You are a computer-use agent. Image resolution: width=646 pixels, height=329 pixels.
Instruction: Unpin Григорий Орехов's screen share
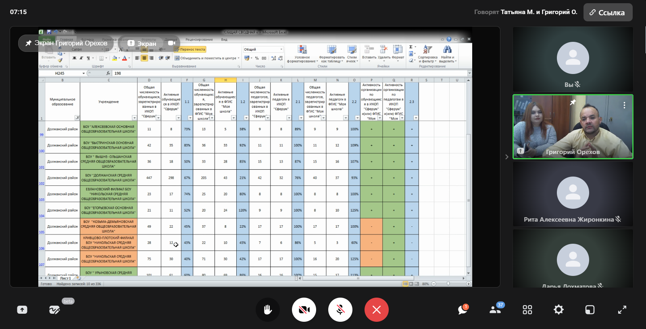point(29,43)
